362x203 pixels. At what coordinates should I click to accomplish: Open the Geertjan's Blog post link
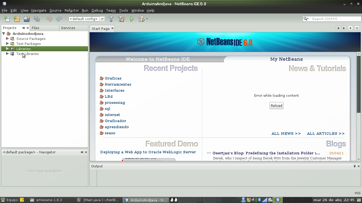point(266,153)
